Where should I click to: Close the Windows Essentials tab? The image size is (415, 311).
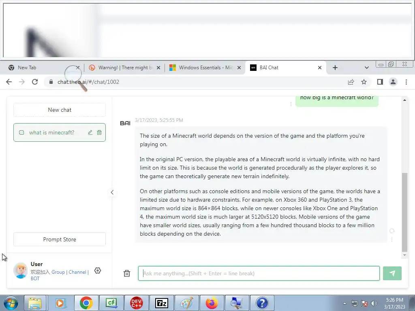pos(239,68)
